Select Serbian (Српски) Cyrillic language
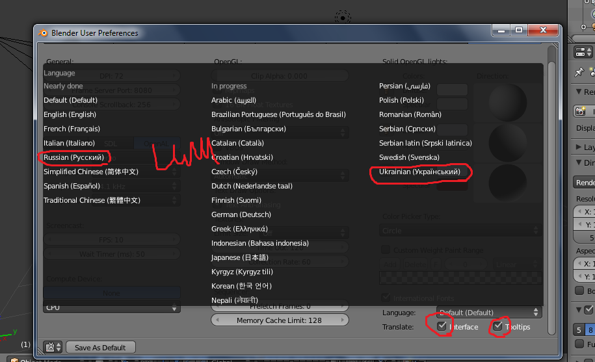 click(407, 129)
